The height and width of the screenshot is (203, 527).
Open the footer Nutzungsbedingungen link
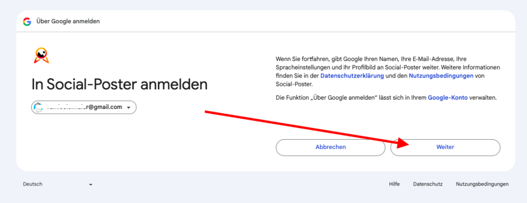coord(482,184)
